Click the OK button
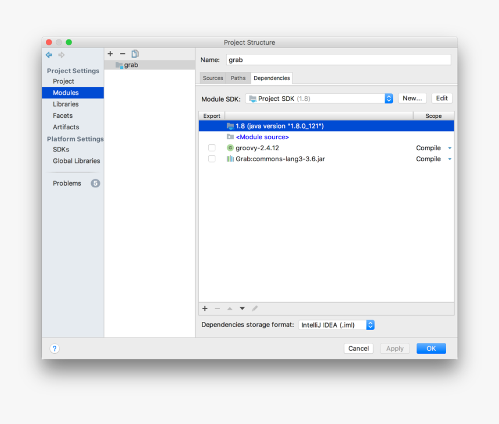The width and height of the screenshot is (499, 424). pyautogui.click(x=431, y=349)
